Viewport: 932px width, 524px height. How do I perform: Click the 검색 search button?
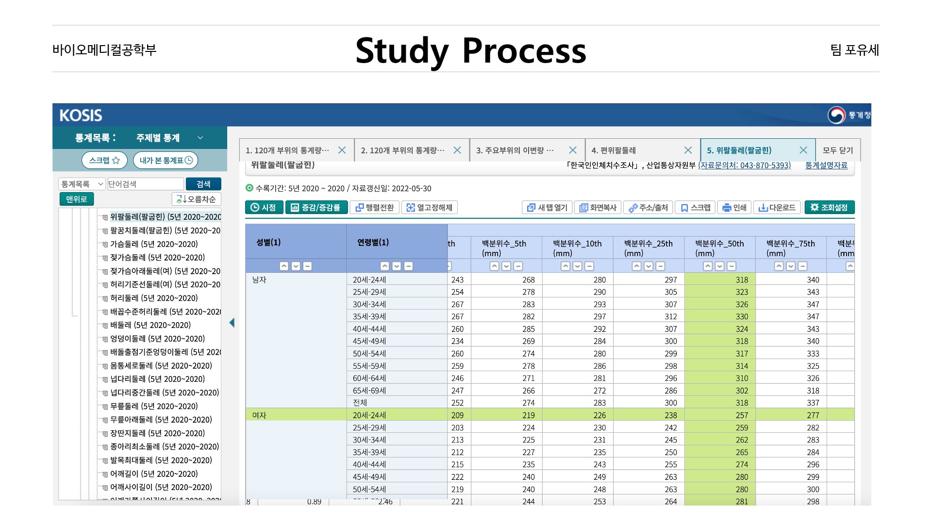203,184
